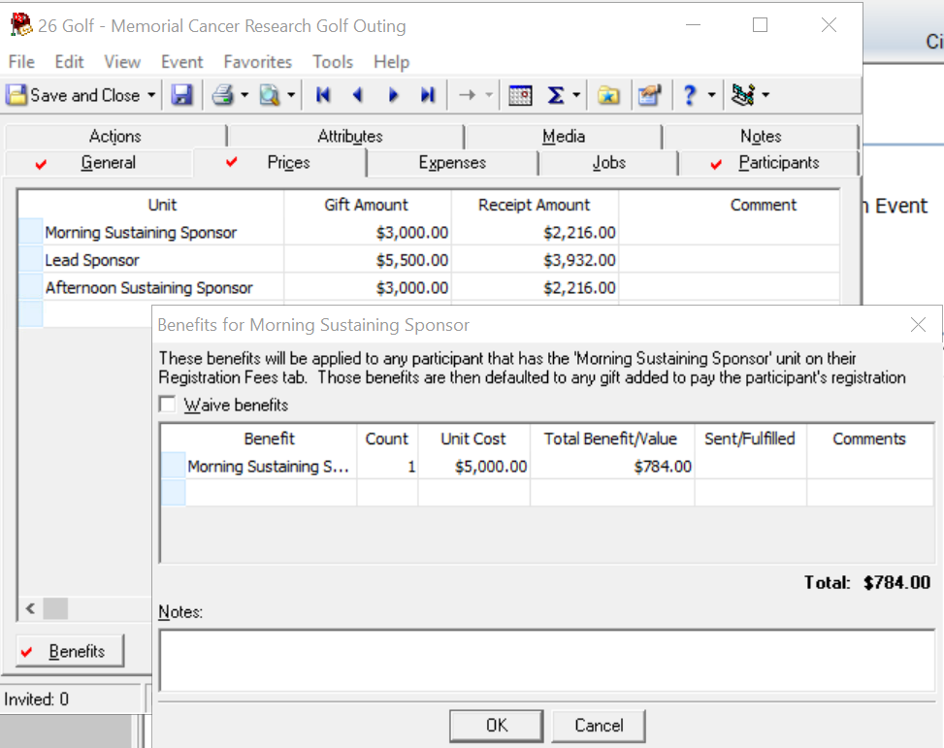Open the Help question mark icon
This screenshot has height=748, width=944.
(690, 95)
